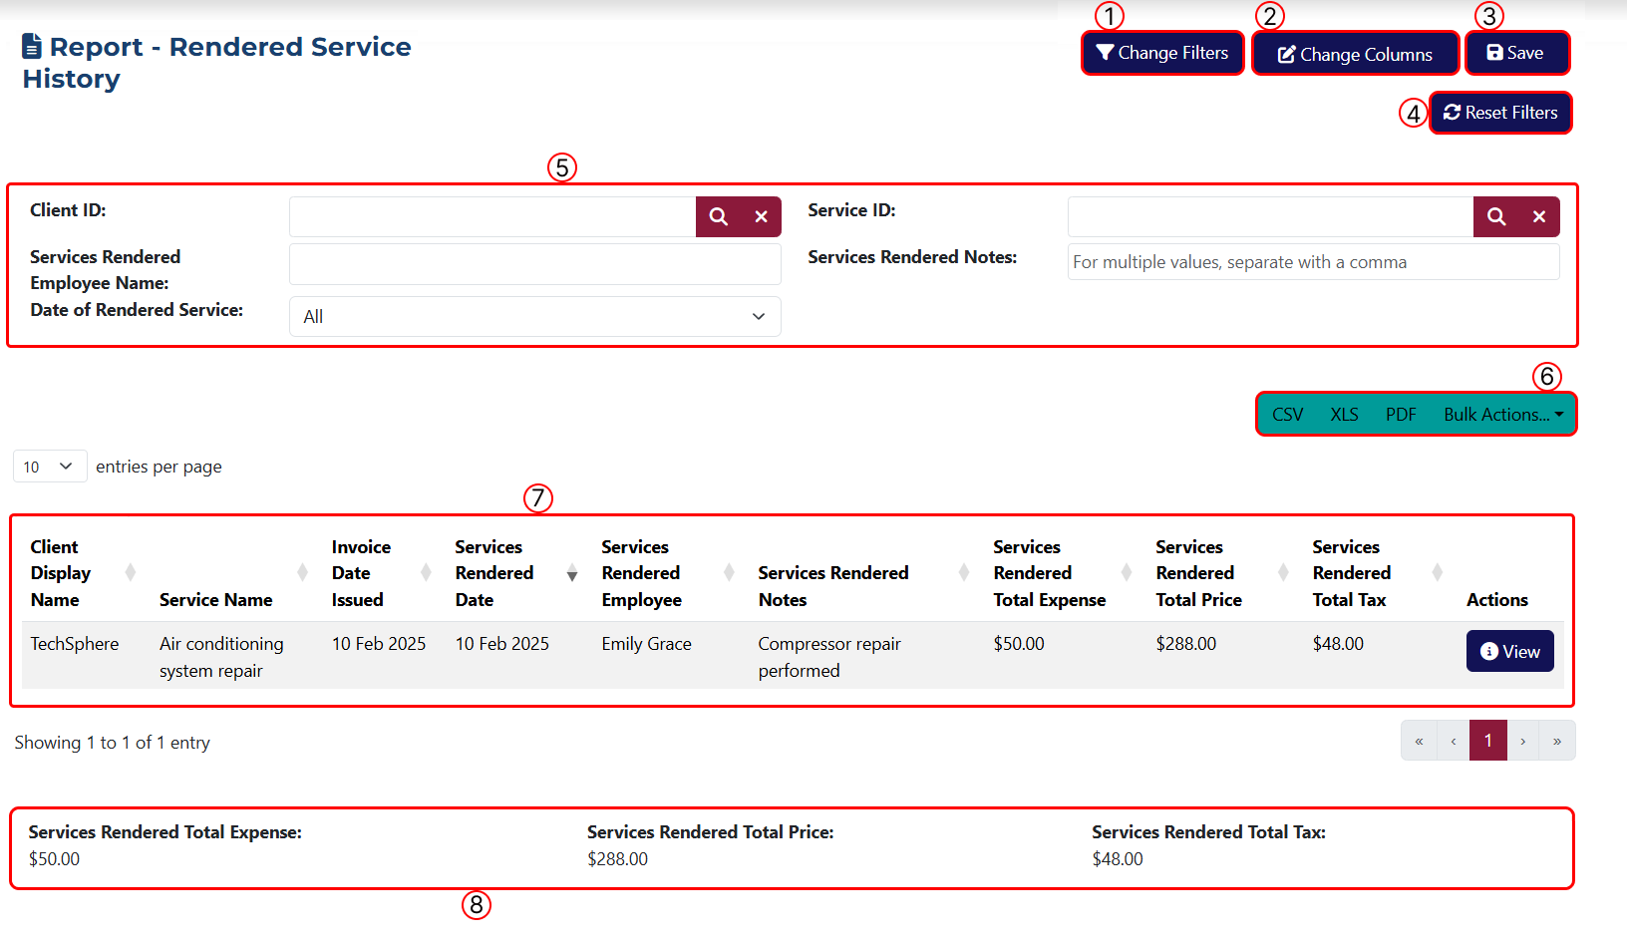The width and height of the screenshot is (1627, 943).
Task: Expand the Bulk Actions dropdown
Action: [1502, 414]
